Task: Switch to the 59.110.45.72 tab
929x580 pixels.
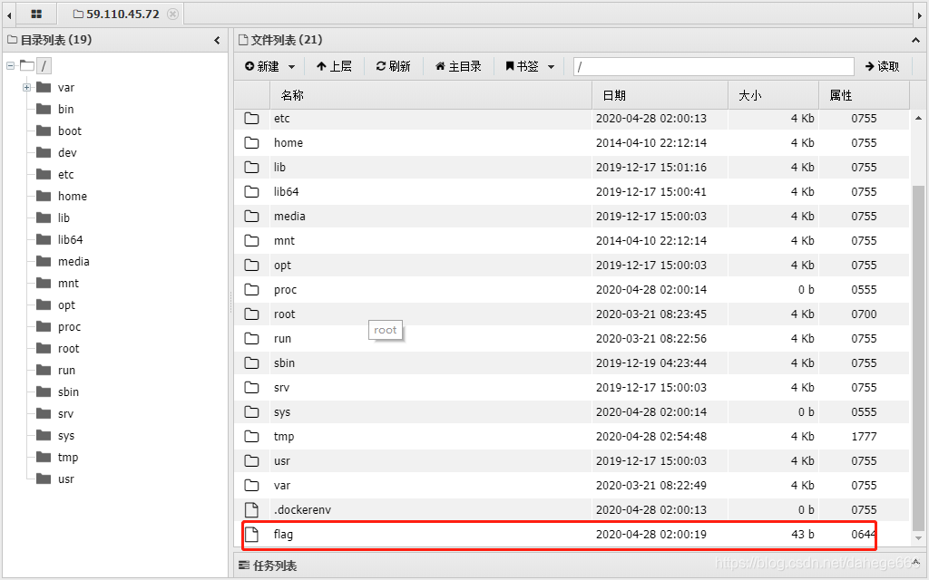Action: pos(122,14)
